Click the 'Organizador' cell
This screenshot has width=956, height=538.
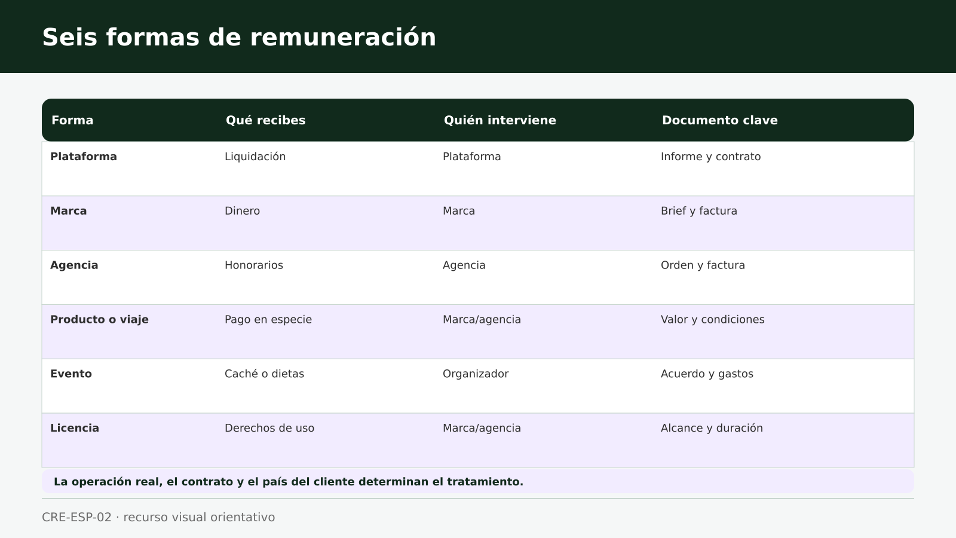(475, 374)
